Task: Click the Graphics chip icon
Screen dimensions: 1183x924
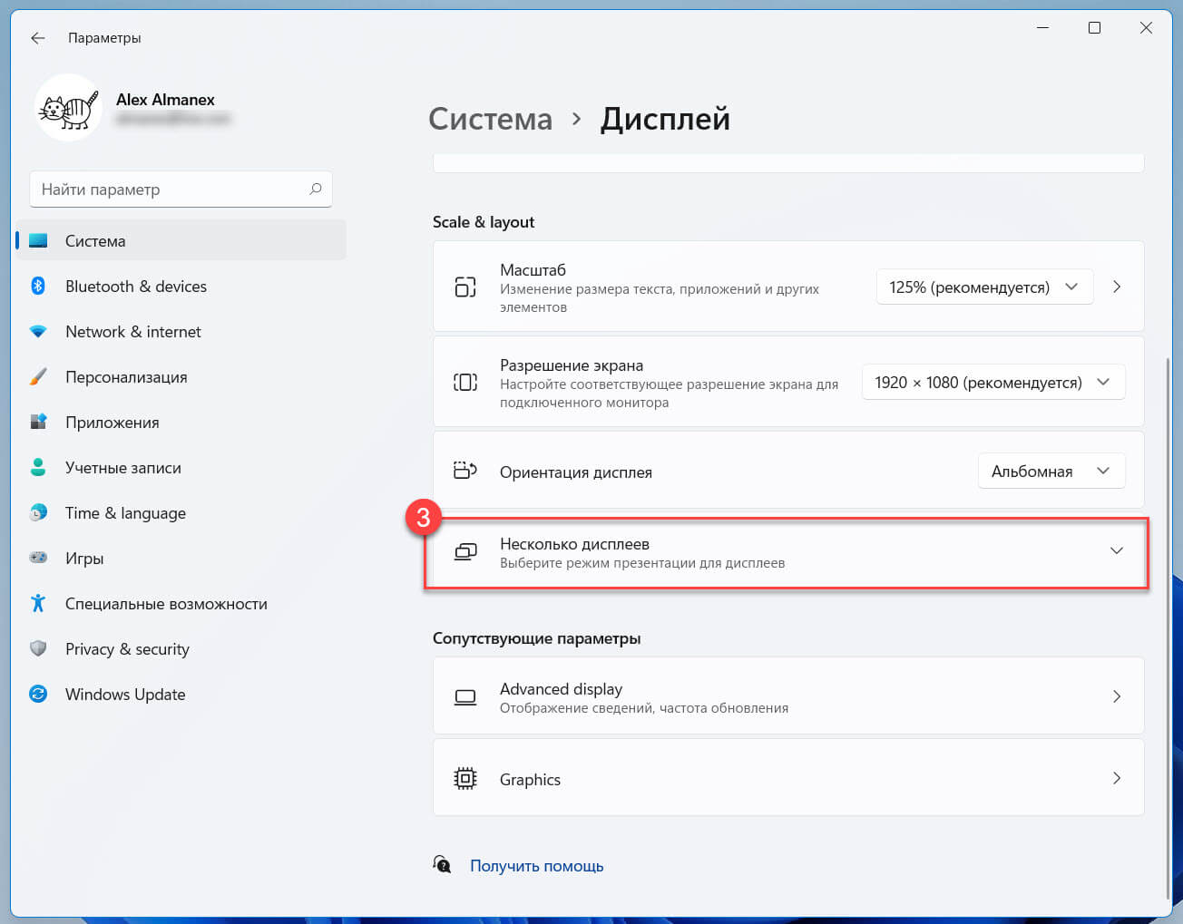Action: click(465, 779)
